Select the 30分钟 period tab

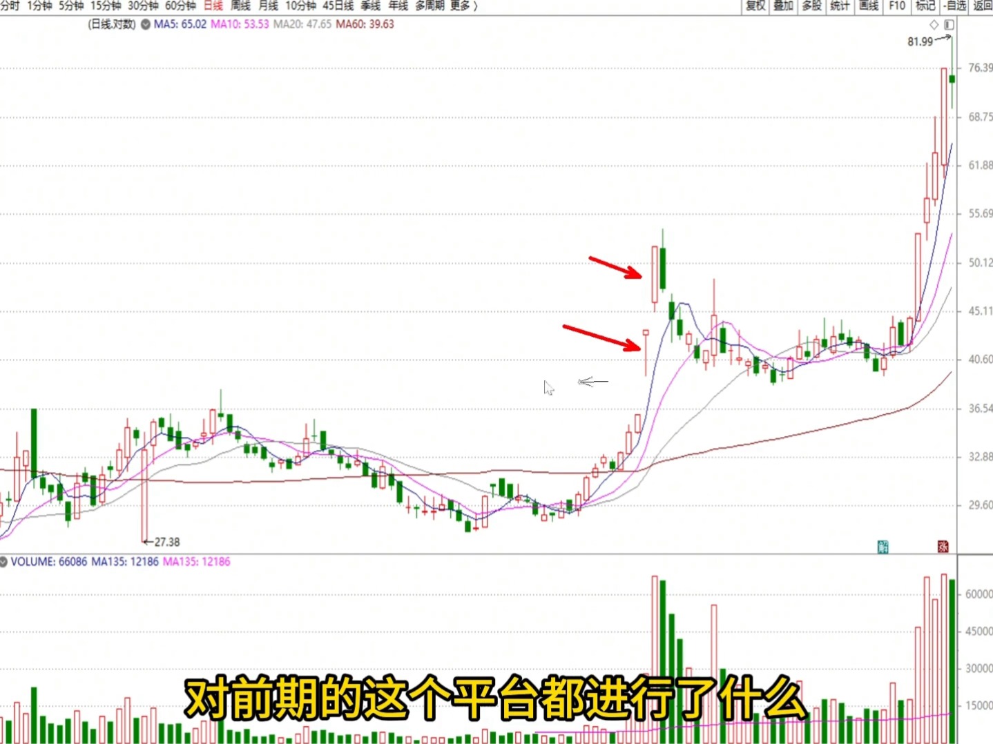143,6
